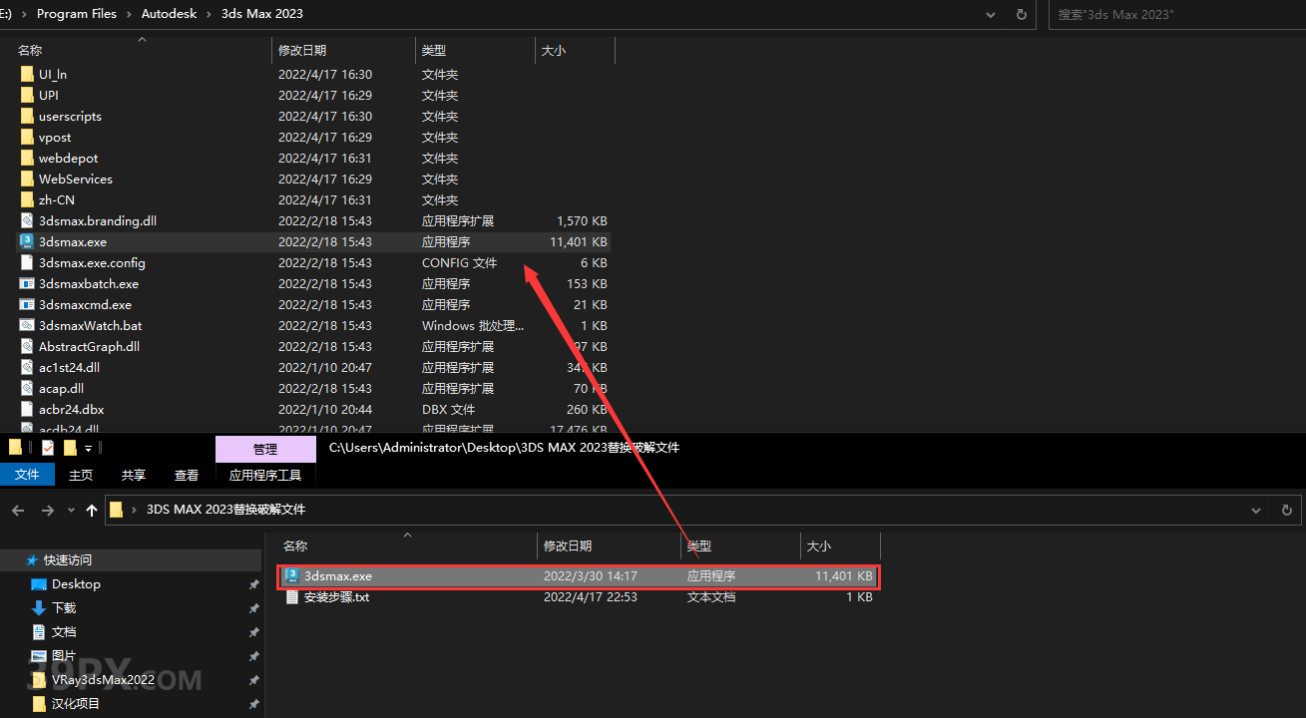Click 3dsmax.exe icon in Program Files window
This screenshot has height=718, width=1306.
pyautogui.click(x=27, y=241)
